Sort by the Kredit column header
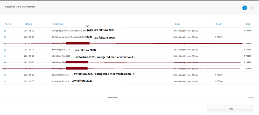The height and width of the screenshot is (115, 259). point(248,24)
